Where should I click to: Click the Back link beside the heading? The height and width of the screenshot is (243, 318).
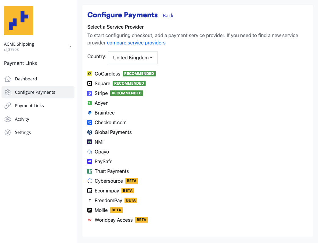click(168, 16)
